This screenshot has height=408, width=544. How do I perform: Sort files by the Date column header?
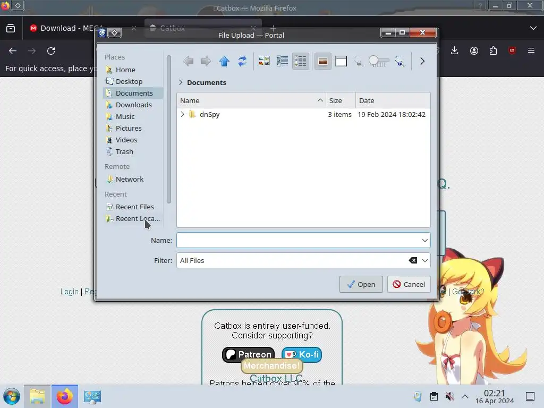point(393,100)
